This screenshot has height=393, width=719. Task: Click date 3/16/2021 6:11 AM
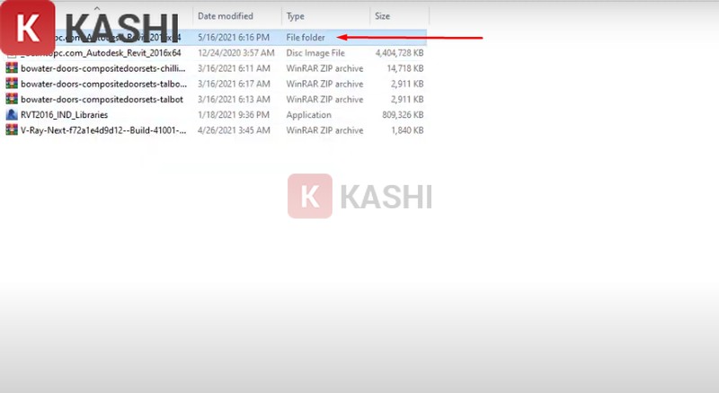pyautogui.click(x=234, y=68)
